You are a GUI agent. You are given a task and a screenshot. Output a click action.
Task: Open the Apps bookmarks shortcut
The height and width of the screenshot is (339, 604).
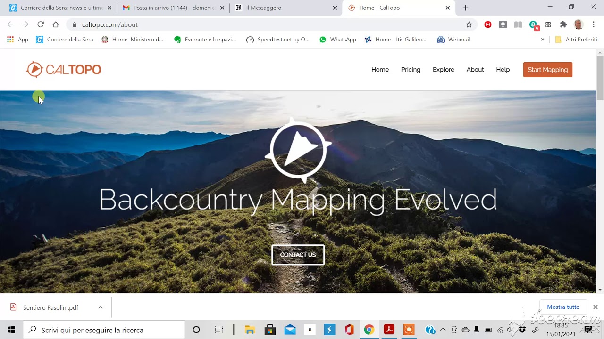[x=17, y=40]
